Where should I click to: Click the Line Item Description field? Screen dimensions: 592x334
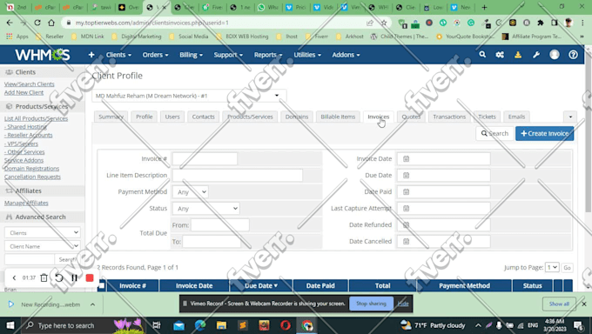pos(238,176)
